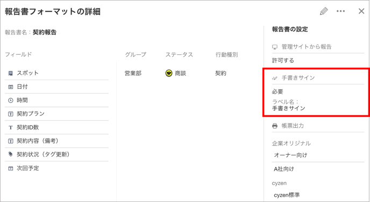The image size is (370, 202).
Task: Select the スポット field row
Action: 56,73
